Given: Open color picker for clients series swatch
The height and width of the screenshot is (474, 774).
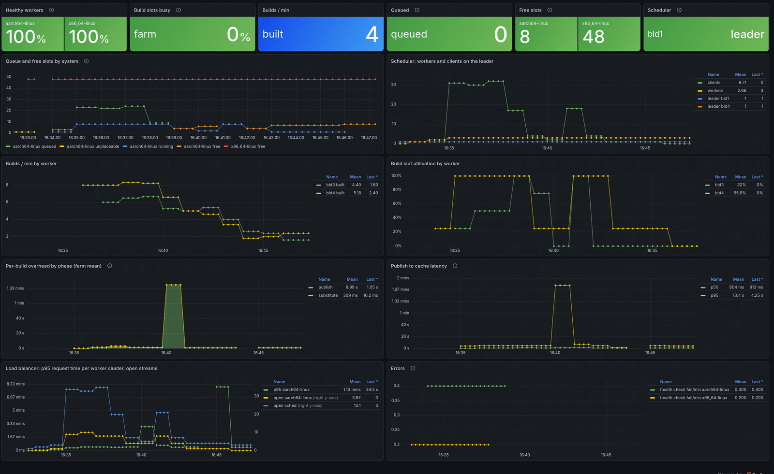Looking at the screenshot, I should (700, 83).
